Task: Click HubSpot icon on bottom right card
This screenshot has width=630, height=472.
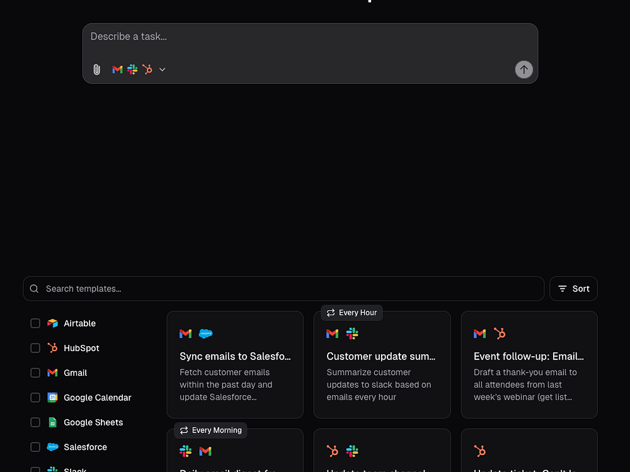Action: click(x=479, y=451)
